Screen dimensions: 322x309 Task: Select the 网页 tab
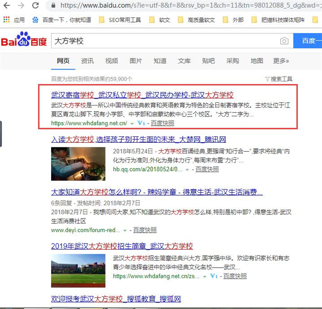tap(63, 61)
